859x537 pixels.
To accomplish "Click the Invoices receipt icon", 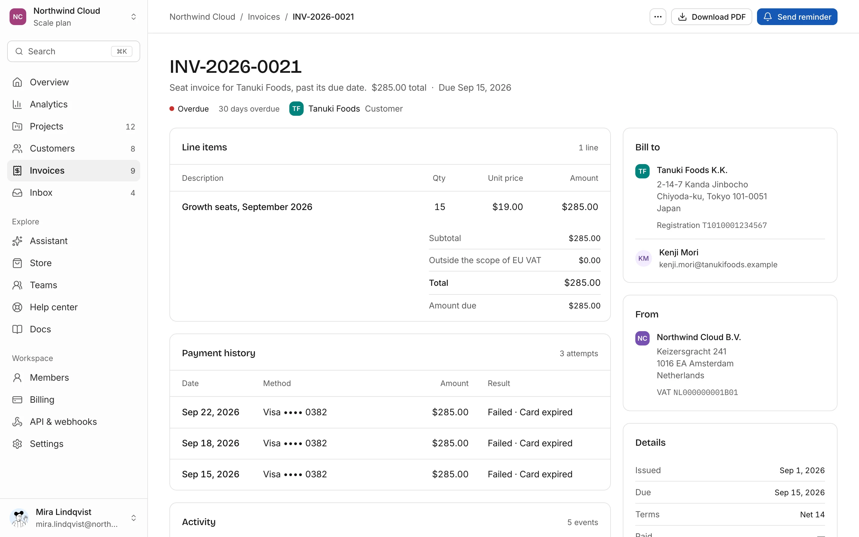I will [17, 170].
